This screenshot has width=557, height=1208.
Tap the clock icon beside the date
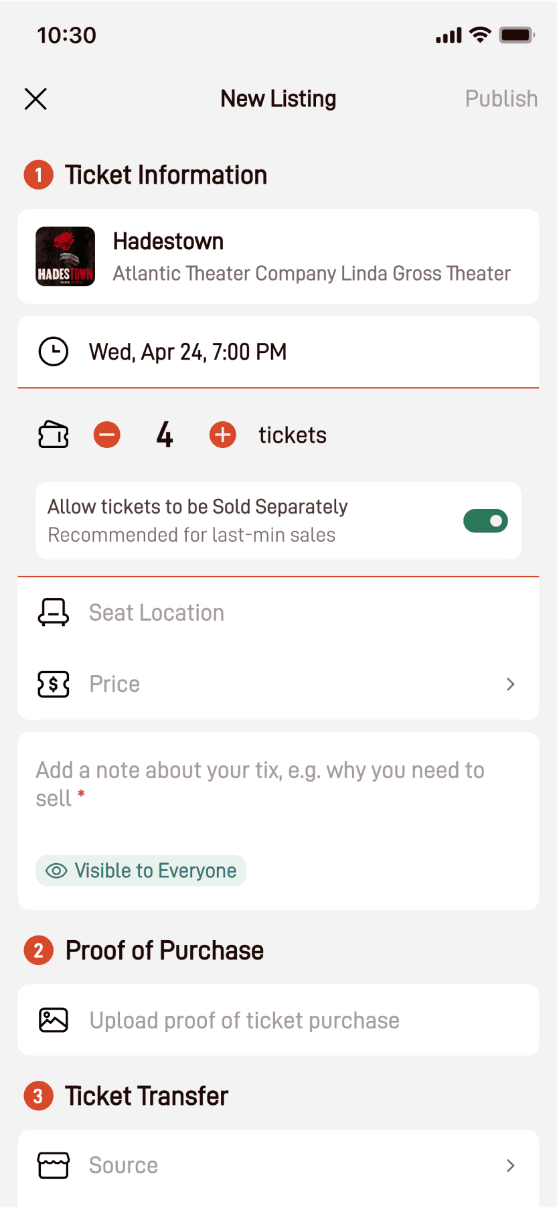[54, 352]
